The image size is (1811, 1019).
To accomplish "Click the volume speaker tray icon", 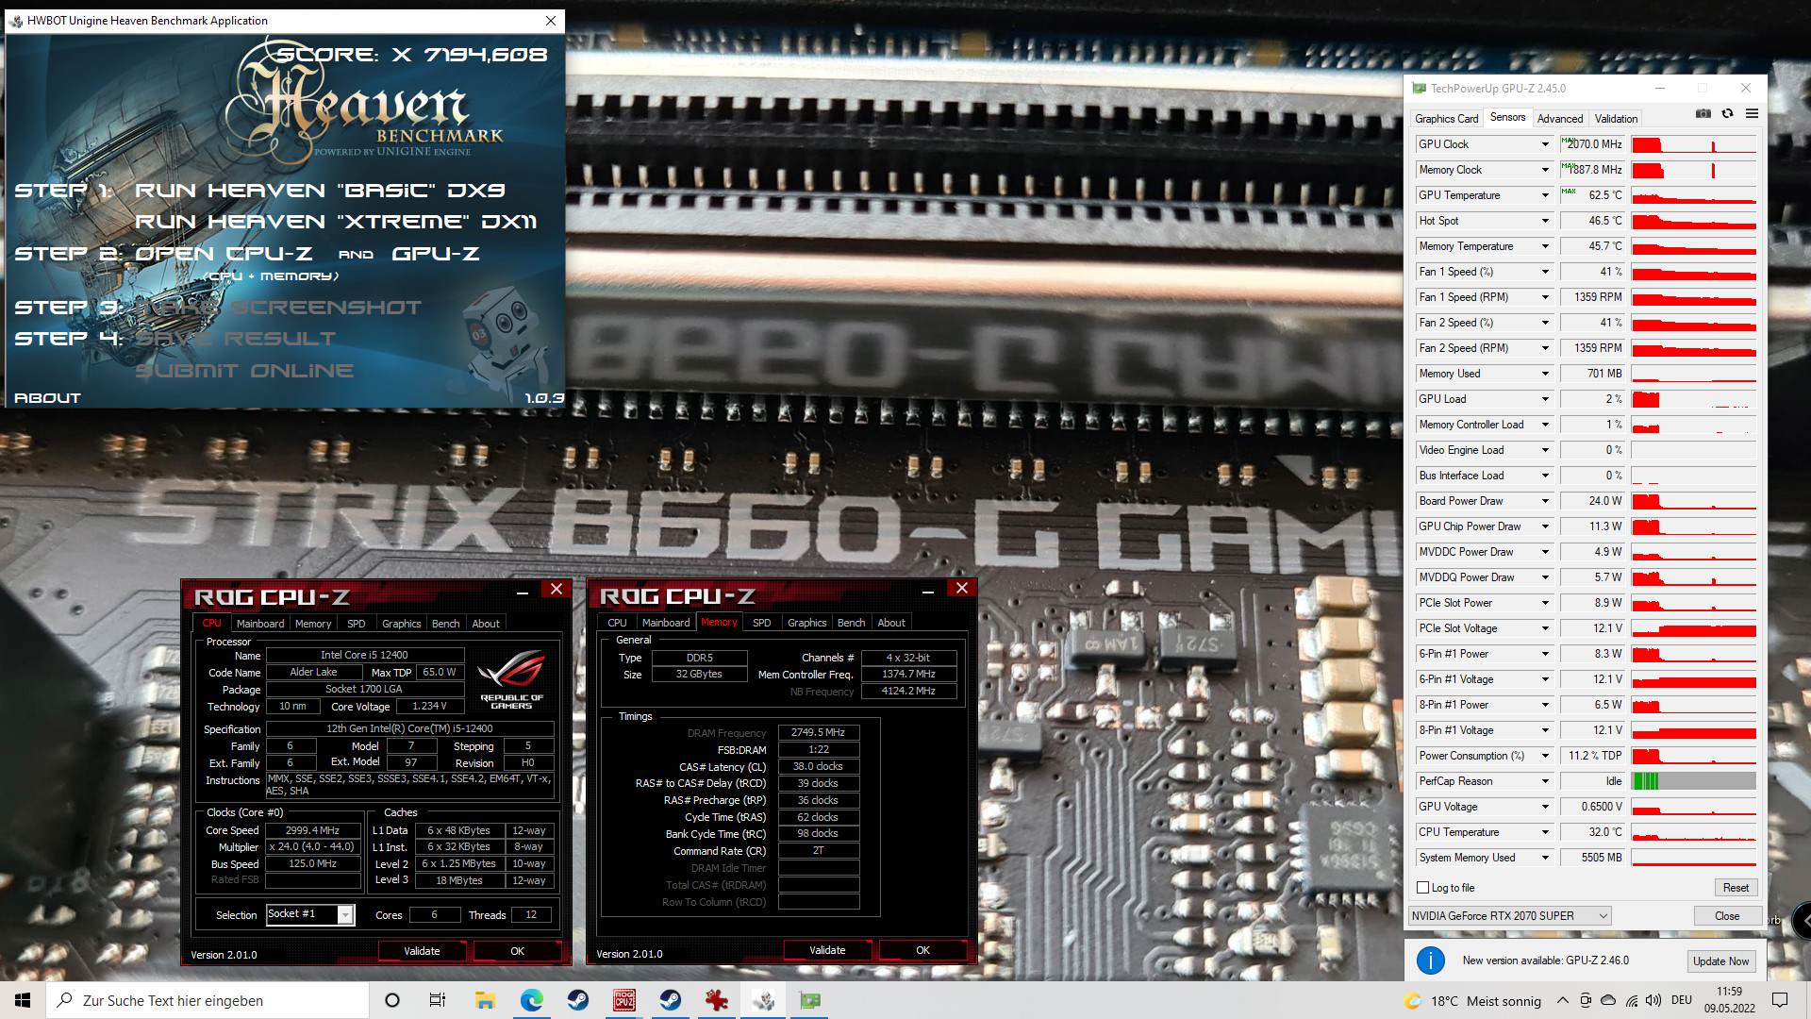I will click(x=1653, y=1000).
